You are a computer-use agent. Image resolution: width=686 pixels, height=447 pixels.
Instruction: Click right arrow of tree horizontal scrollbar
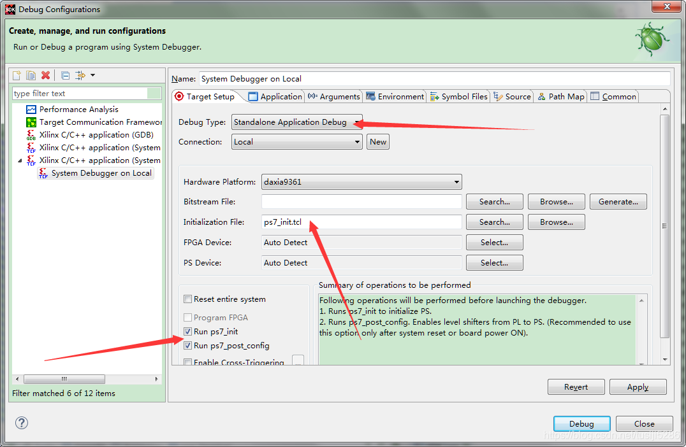point(157,379)
